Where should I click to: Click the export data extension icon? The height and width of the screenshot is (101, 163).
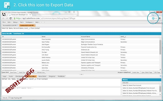(153, 18)
